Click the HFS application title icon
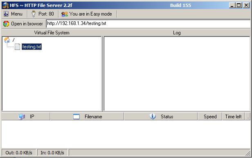This screenshot has width=252, height=158. click(5, 5)
